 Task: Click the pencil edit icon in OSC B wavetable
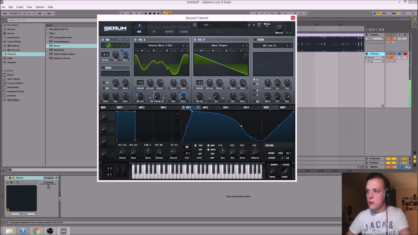pyautogui.click(x=245, y=56)
